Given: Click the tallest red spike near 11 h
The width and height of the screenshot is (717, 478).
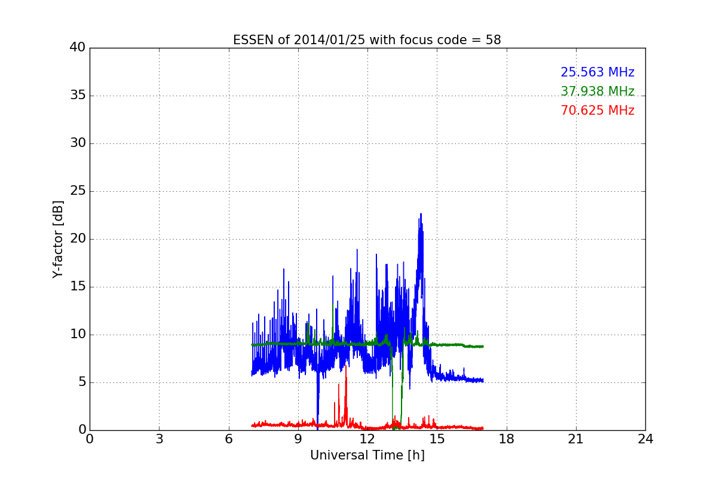Looking at the screenshot, I should (345, 366).
